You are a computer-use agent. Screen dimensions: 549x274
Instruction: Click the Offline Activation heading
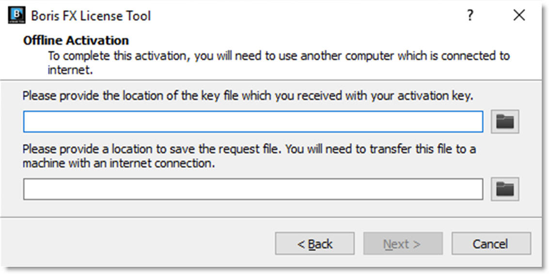(x=76, y=41)
